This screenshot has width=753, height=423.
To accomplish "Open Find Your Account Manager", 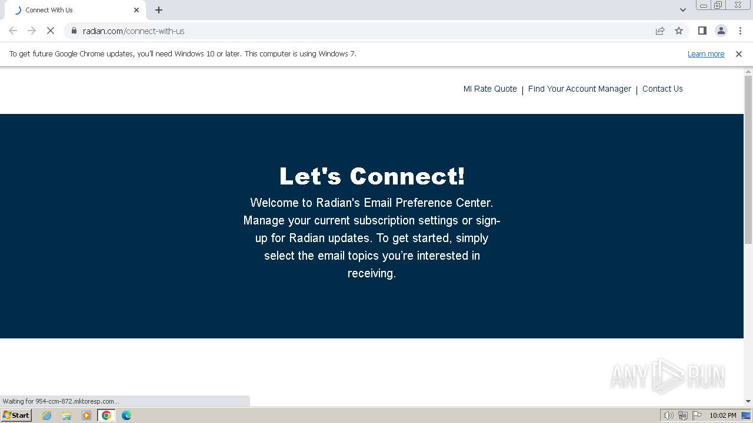I will [x=579, y=89].
